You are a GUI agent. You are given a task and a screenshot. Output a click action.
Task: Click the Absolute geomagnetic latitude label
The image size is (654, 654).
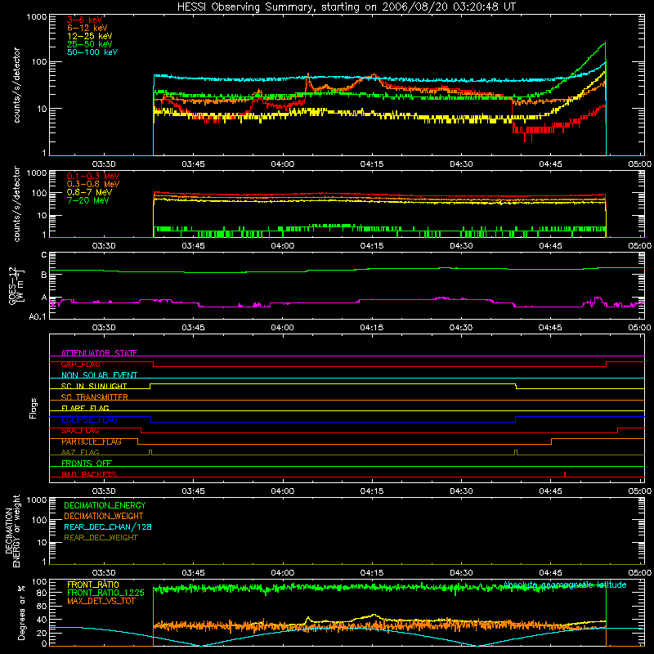565,585
